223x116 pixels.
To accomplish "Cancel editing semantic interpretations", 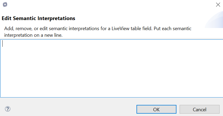I will coord(199,109).
